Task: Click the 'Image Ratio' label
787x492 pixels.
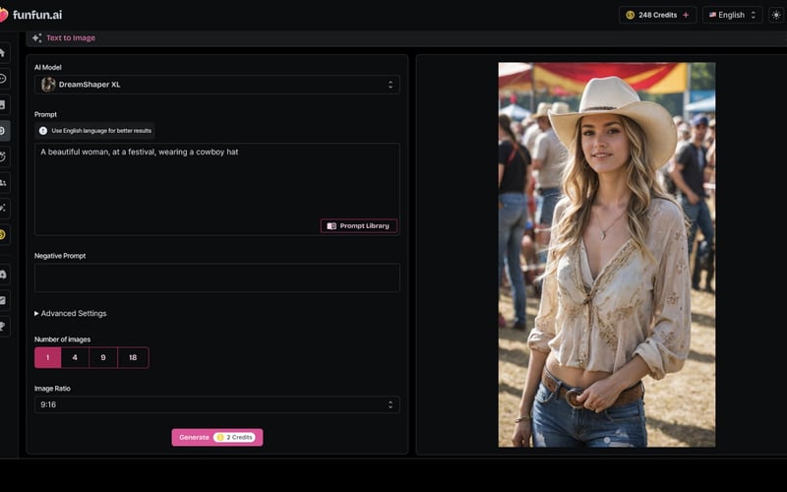Action: coord(52,389)
